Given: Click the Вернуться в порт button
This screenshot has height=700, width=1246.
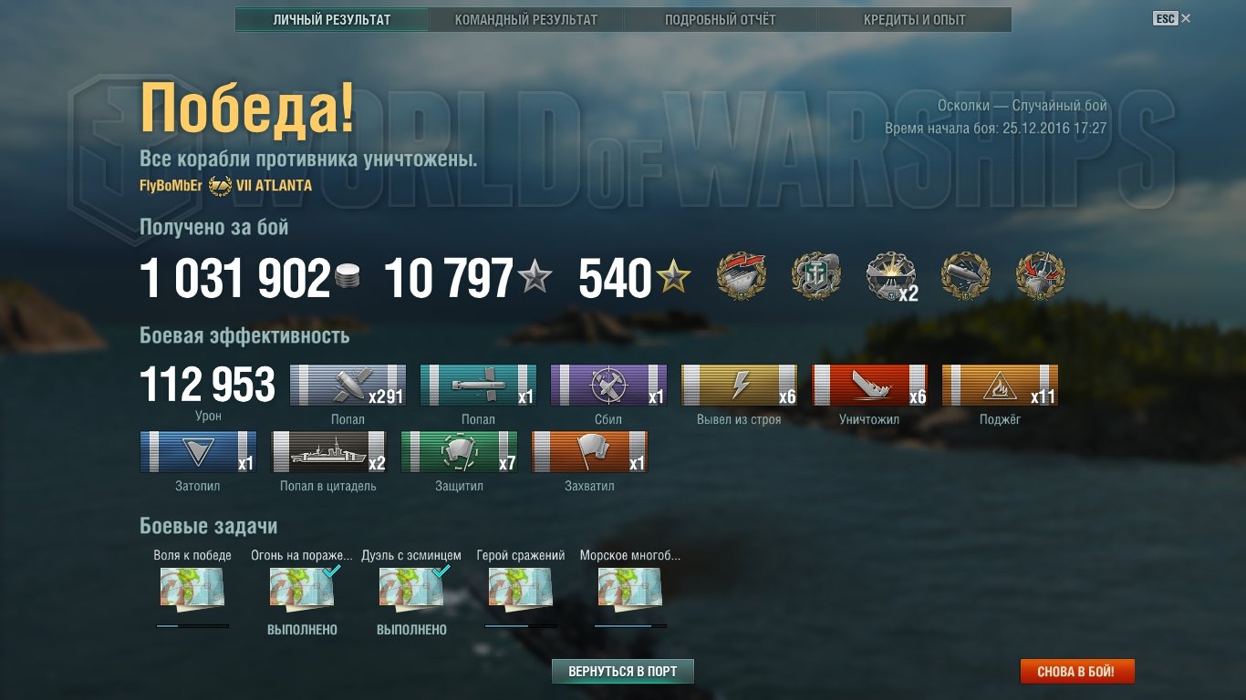Looking at the screenshot, I should coord(623,672).
